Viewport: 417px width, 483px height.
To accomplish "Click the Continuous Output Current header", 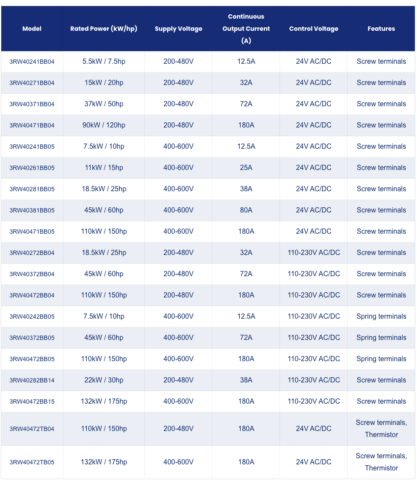I will pos(246,29).
